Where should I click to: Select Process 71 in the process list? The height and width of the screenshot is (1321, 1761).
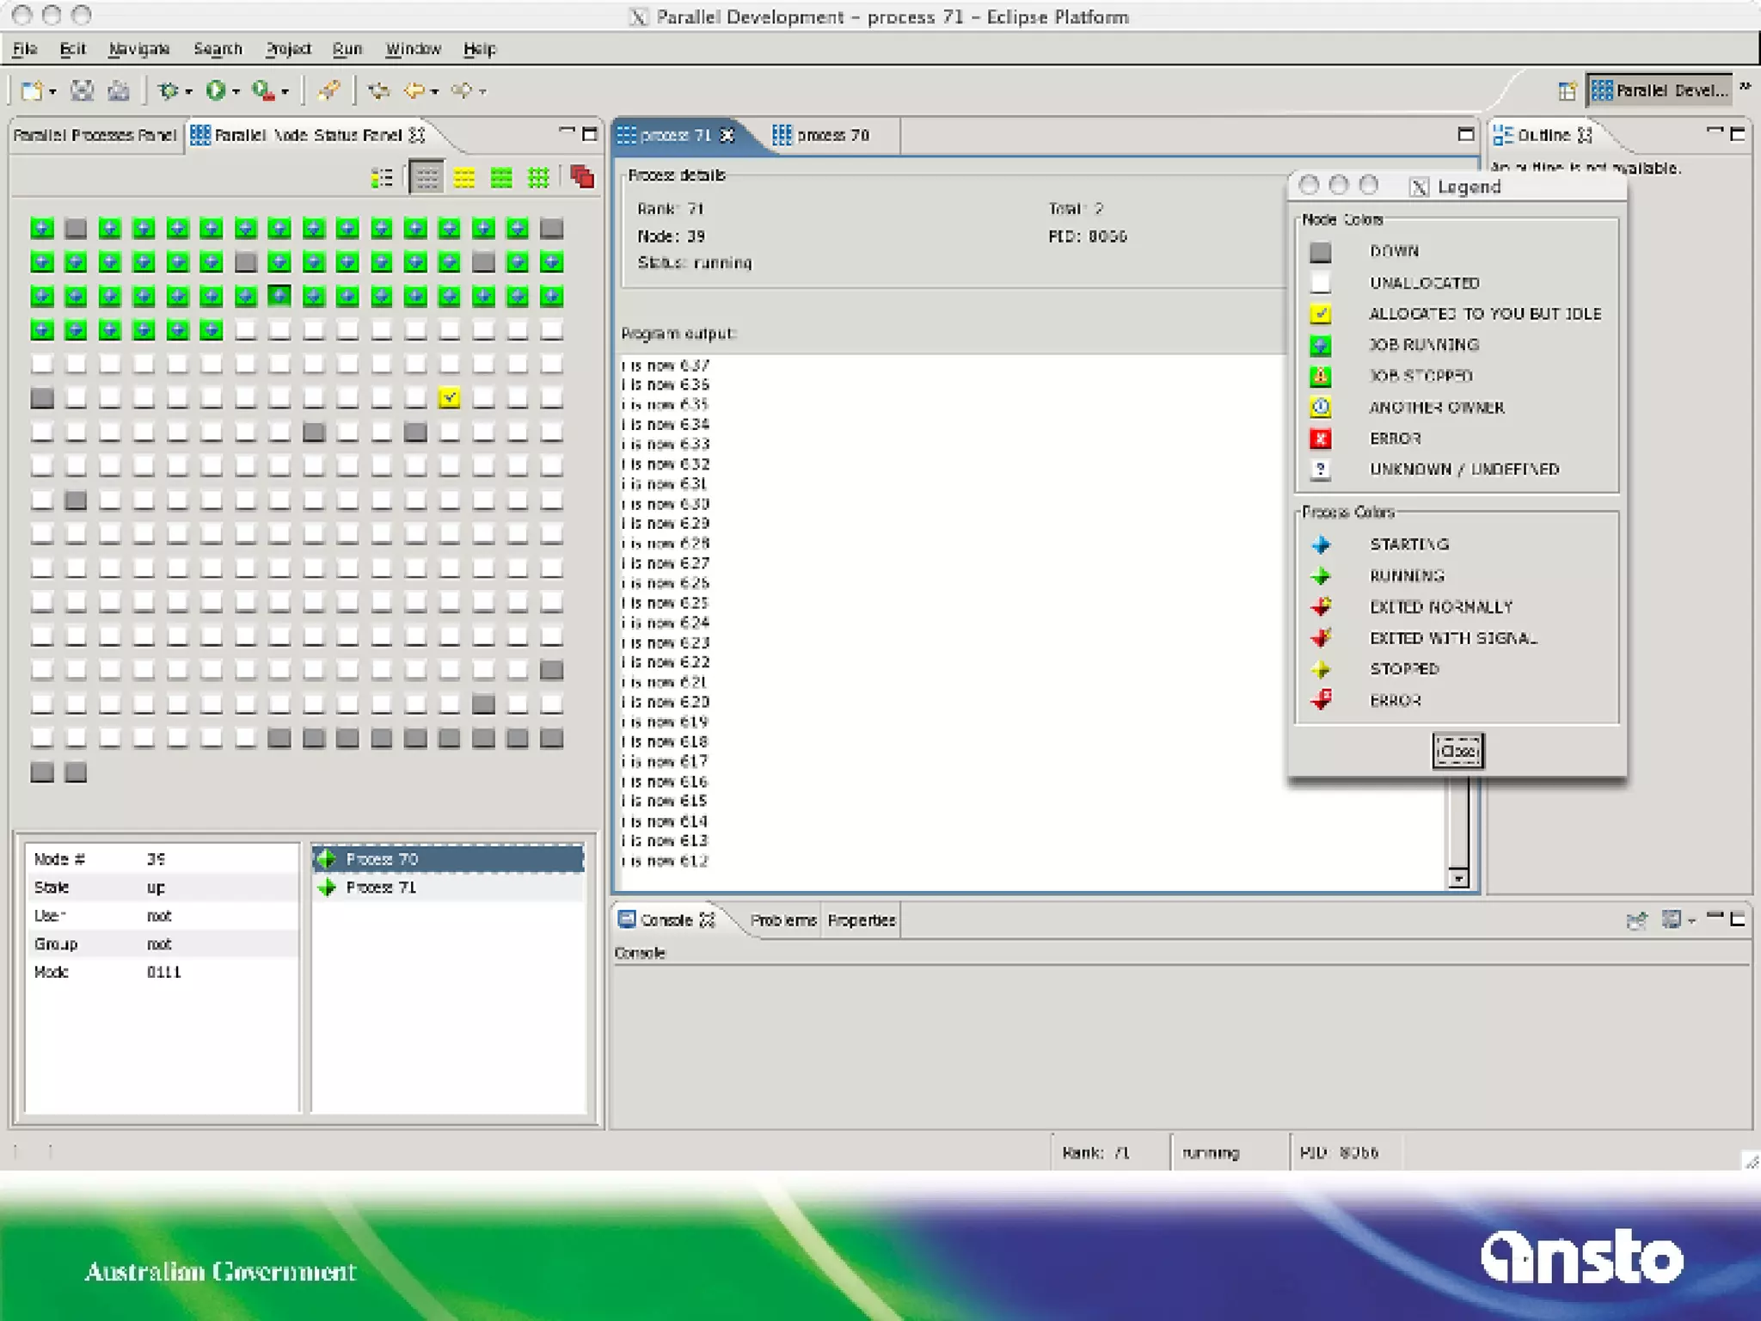[381, 888]
